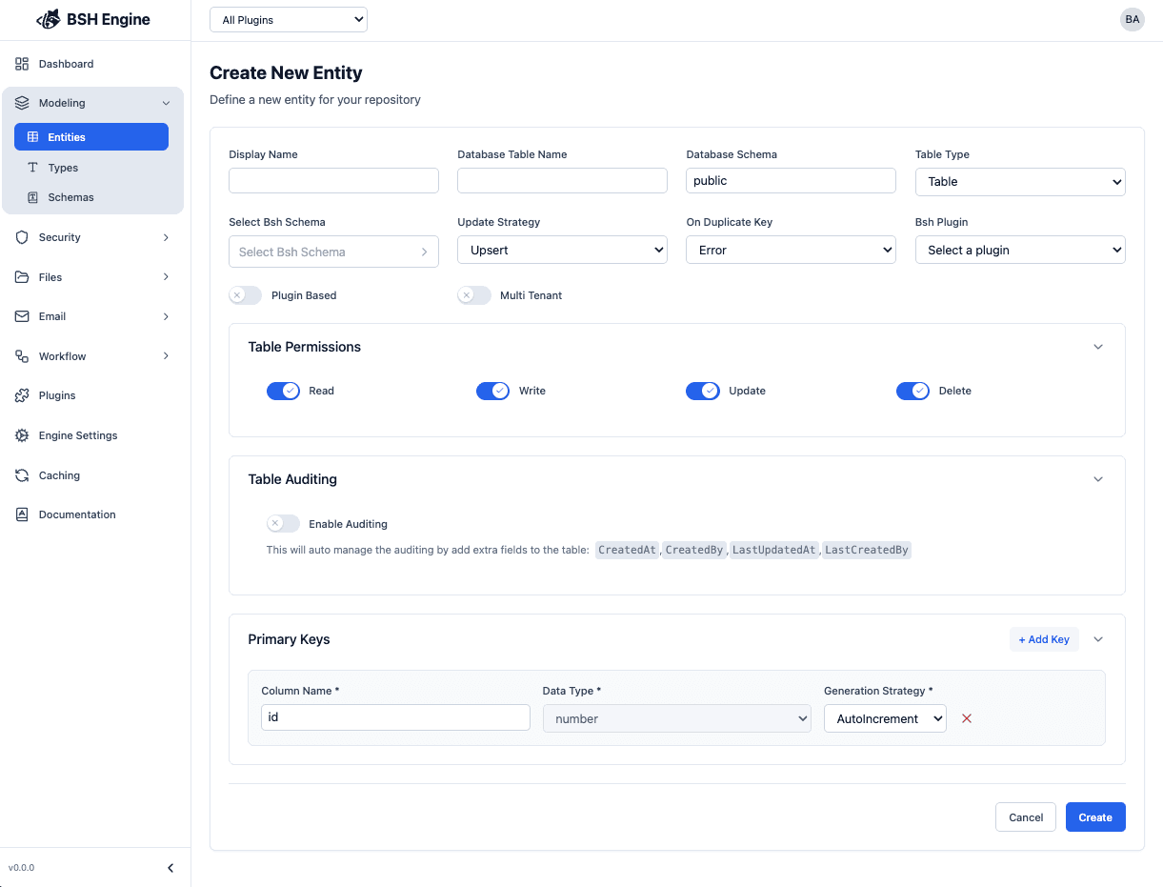Click the + Add Key button

tap(1044, 639)
